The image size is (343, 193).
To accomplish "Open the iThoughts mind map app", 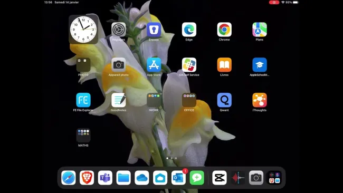I will 260,100.
